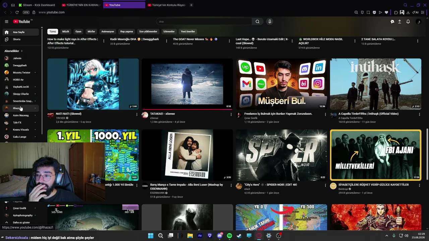This screenshot has height=241, width=429.
Task: Open Keanu Visuals subscription channel
Action: click(x=21, y=130)
